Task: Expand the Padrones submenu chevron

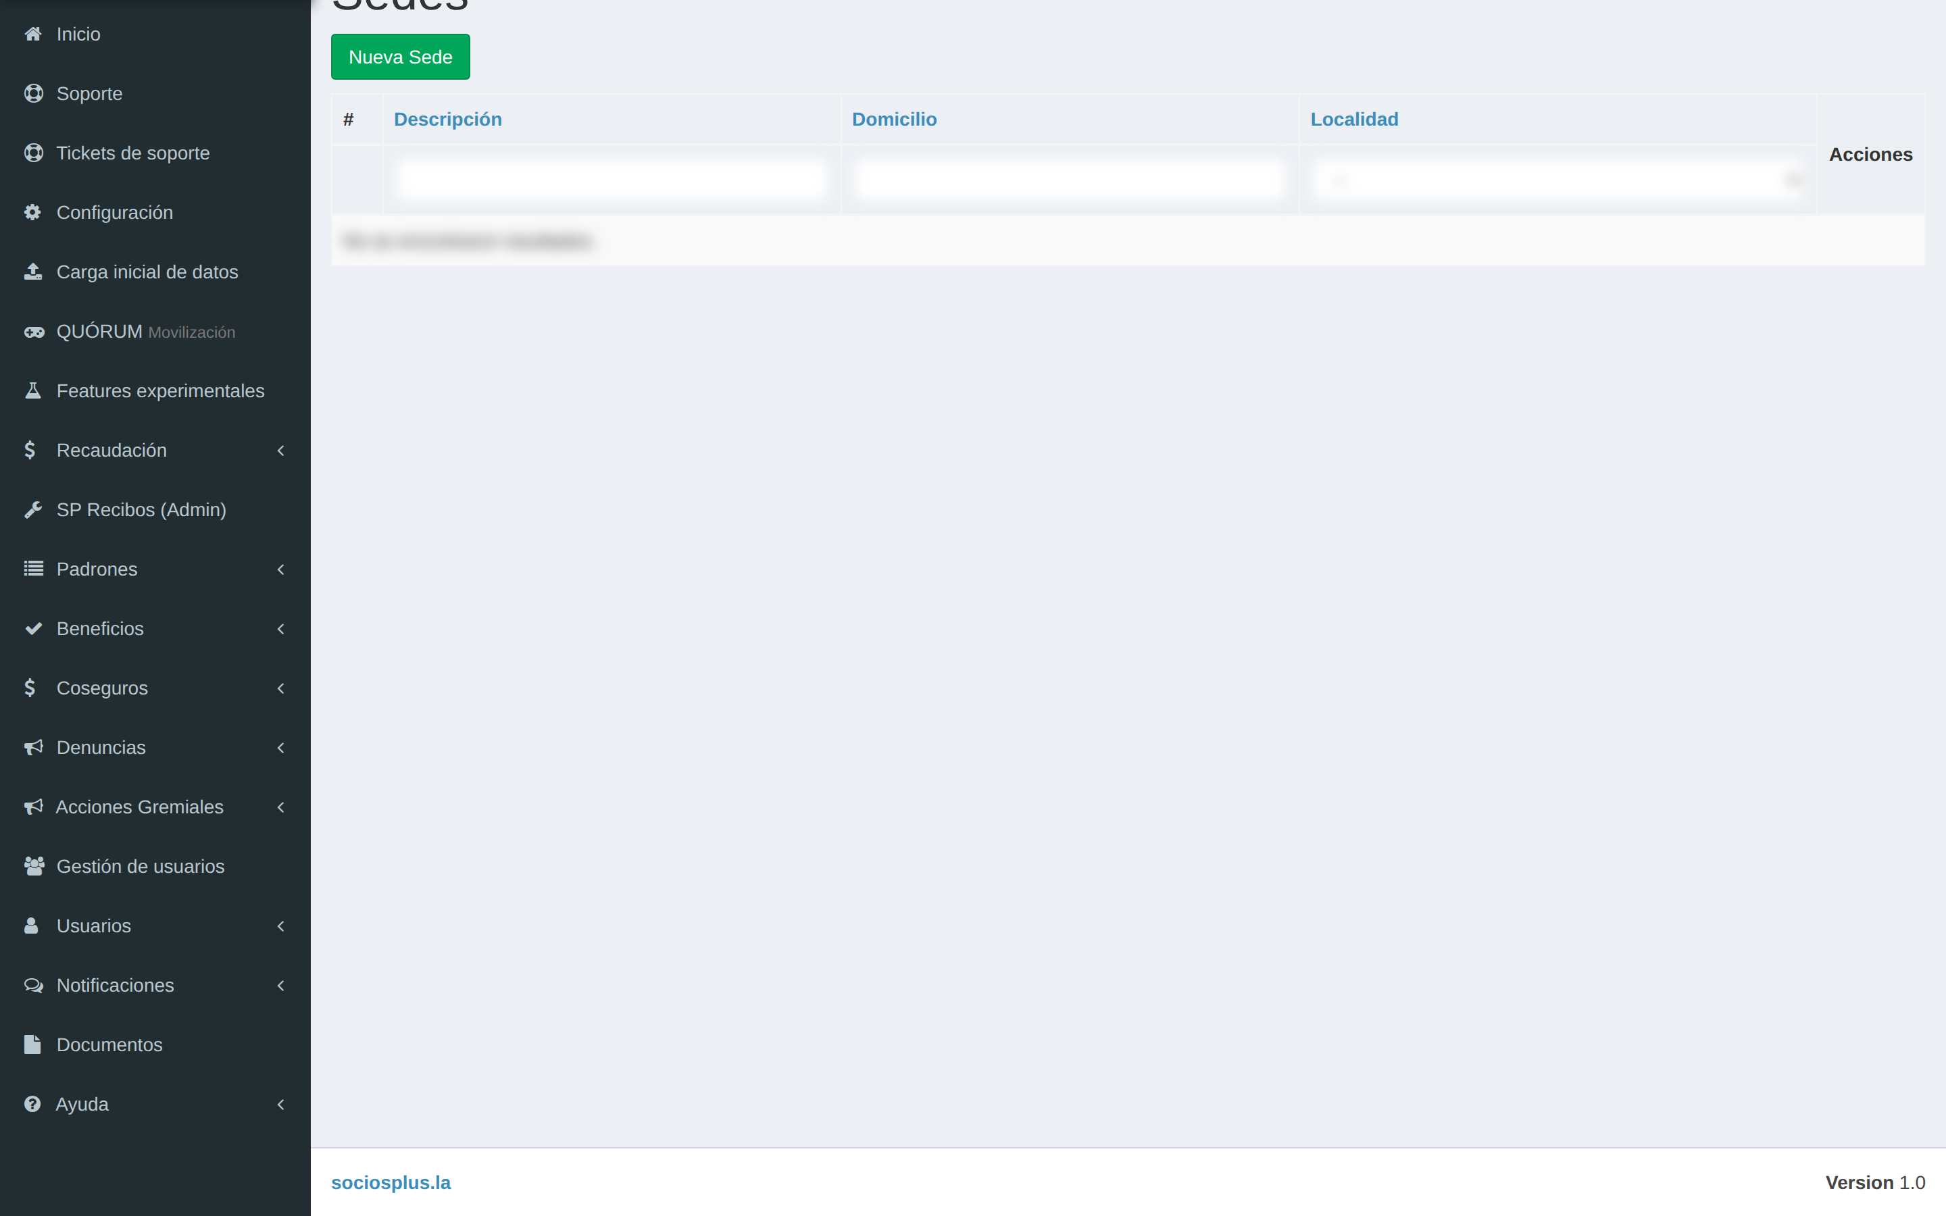Action: click(x=280, y=569)
